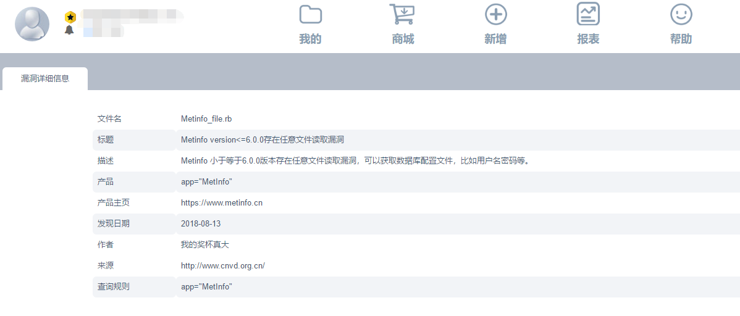Click the user avatar picture
740x316 pixels.
click(x=32, y=24)
